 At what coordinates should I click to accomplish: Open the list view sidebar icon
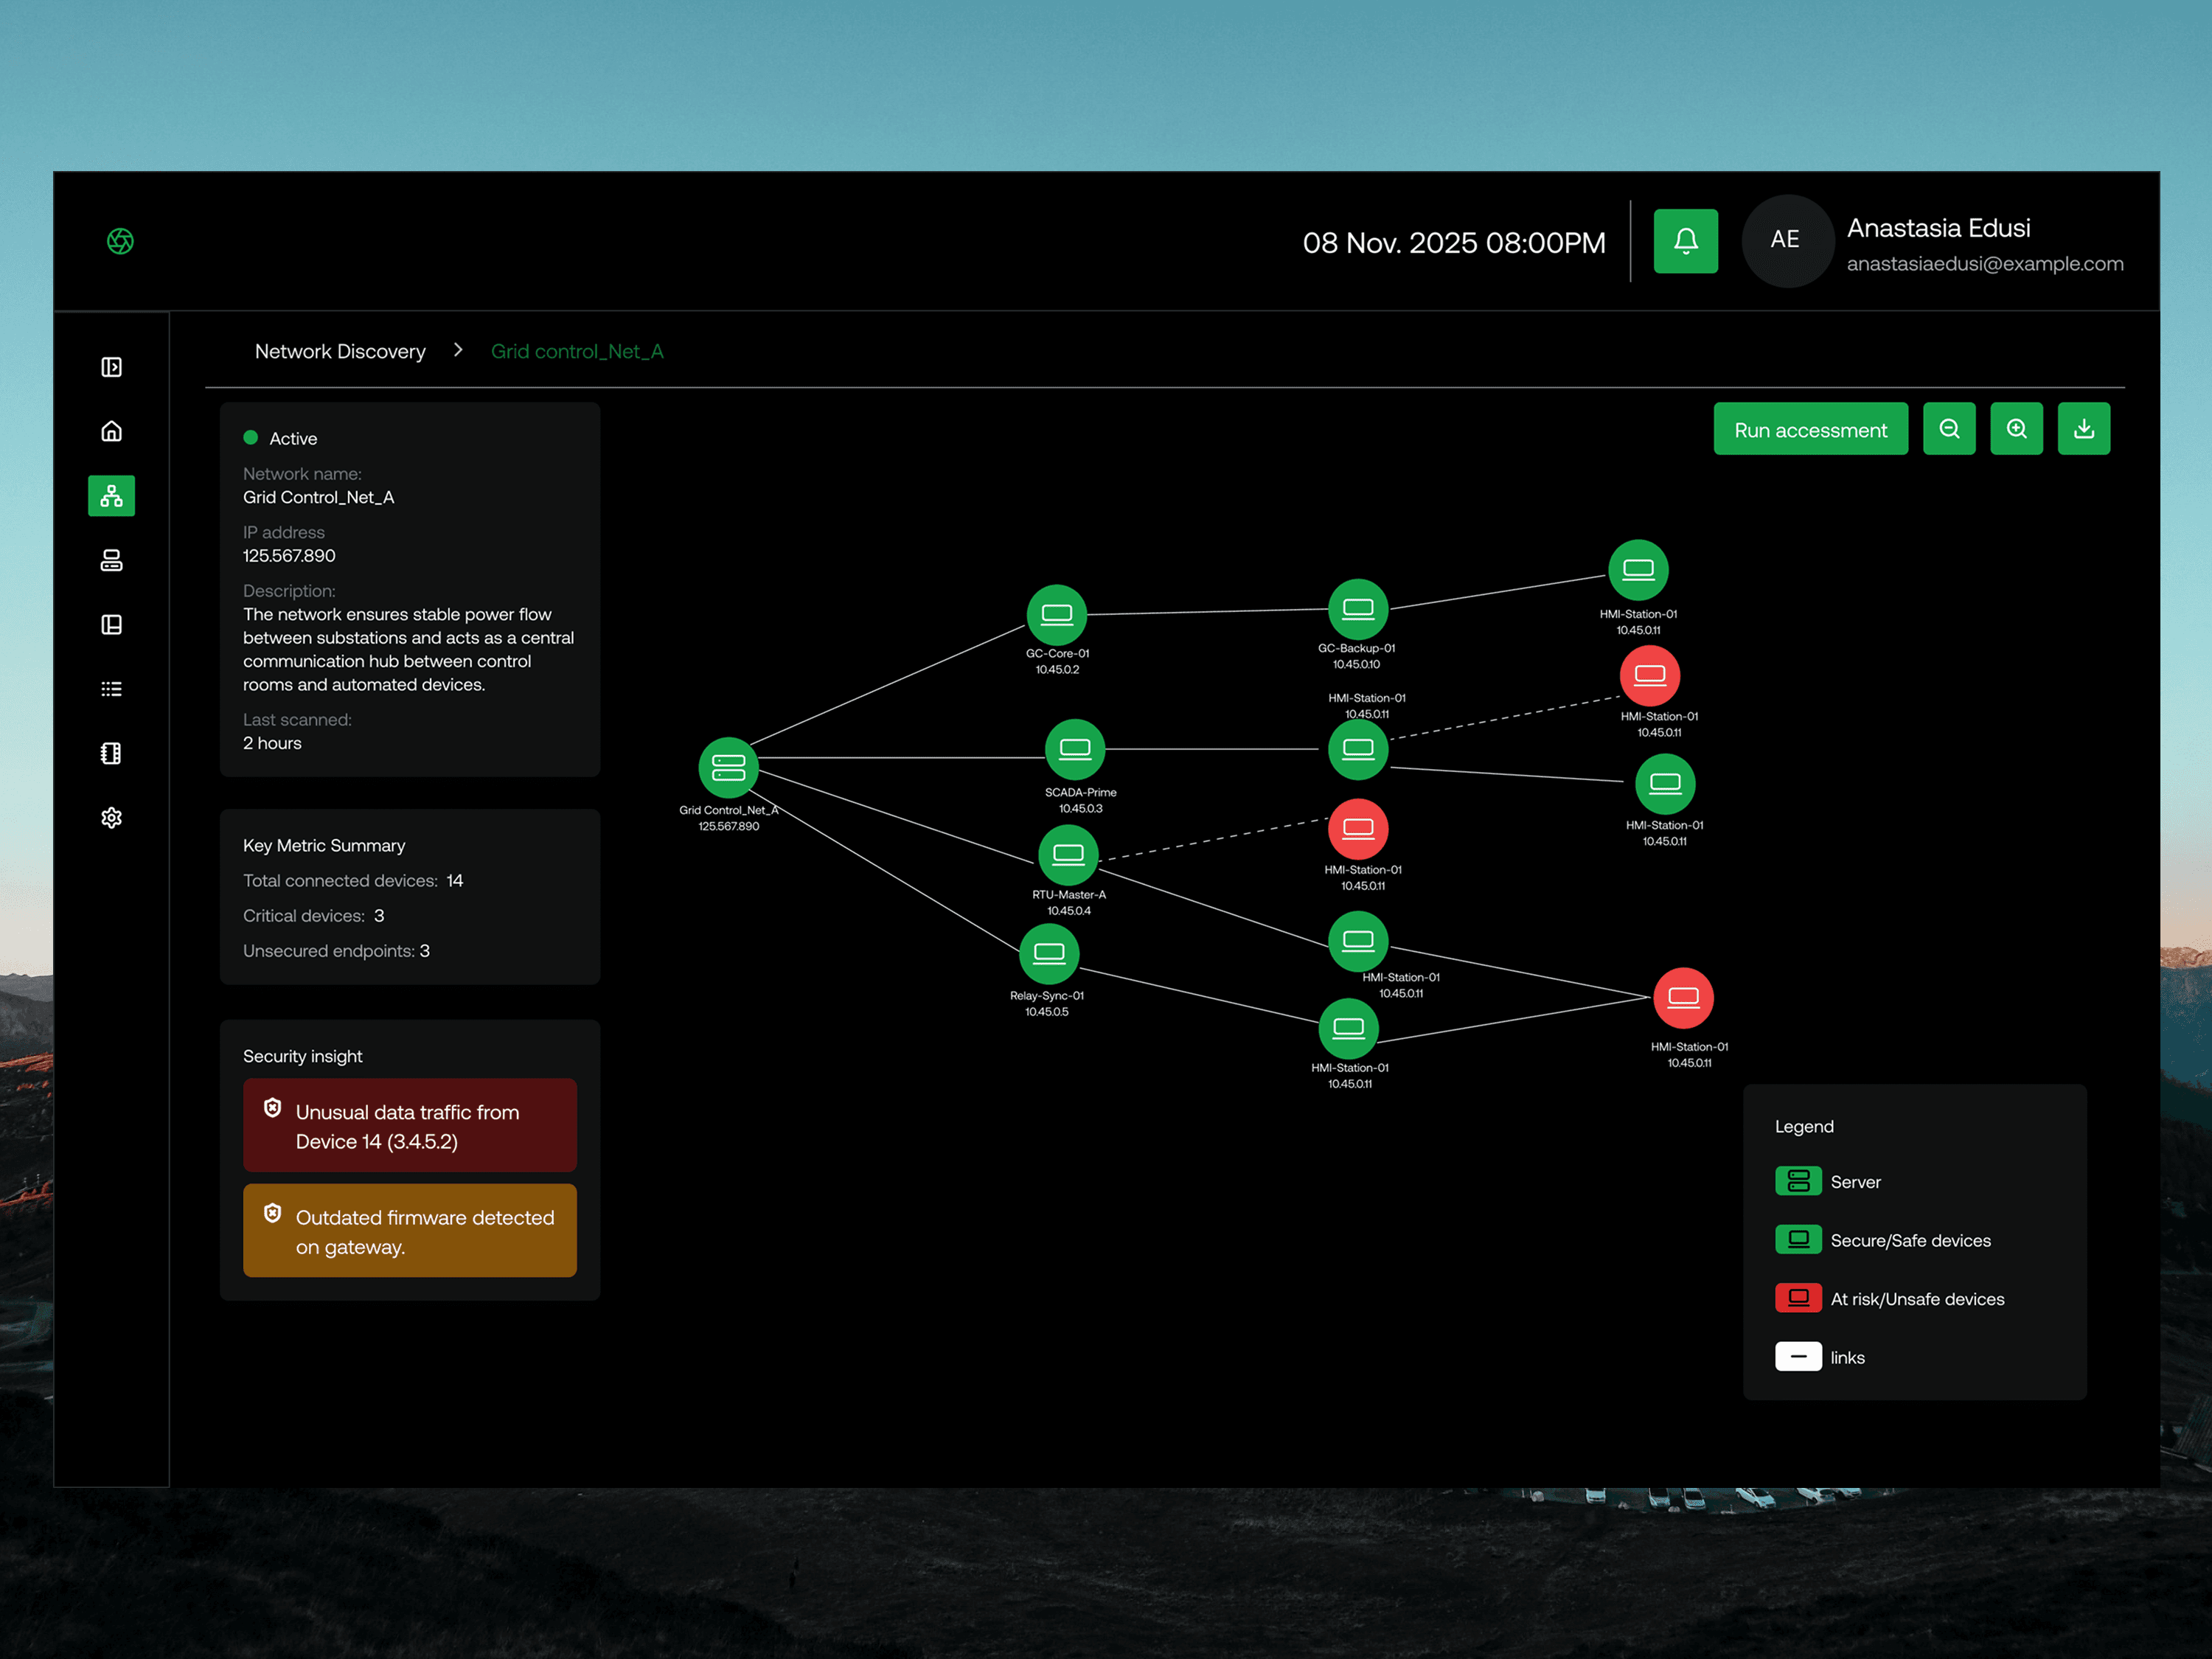pyautogui.click(x=111, y=689)
